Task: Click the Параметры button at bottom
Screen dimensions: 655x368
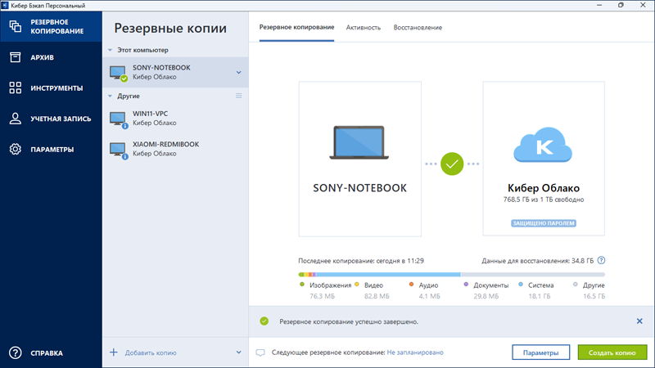Action: [540, 352]
